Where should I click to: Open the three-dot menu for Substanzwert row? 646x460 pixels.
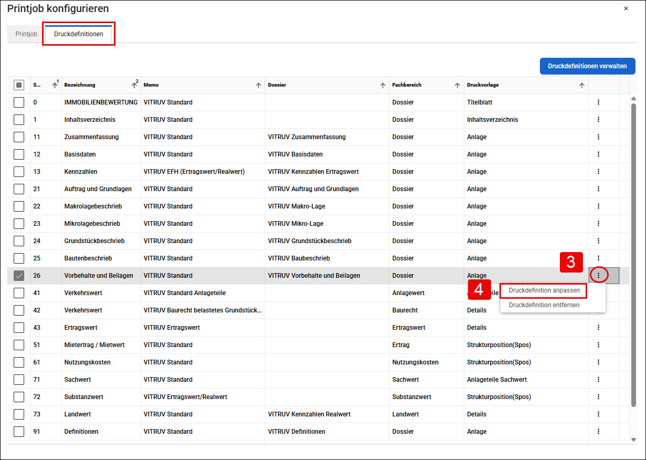(x=598, y=397)
